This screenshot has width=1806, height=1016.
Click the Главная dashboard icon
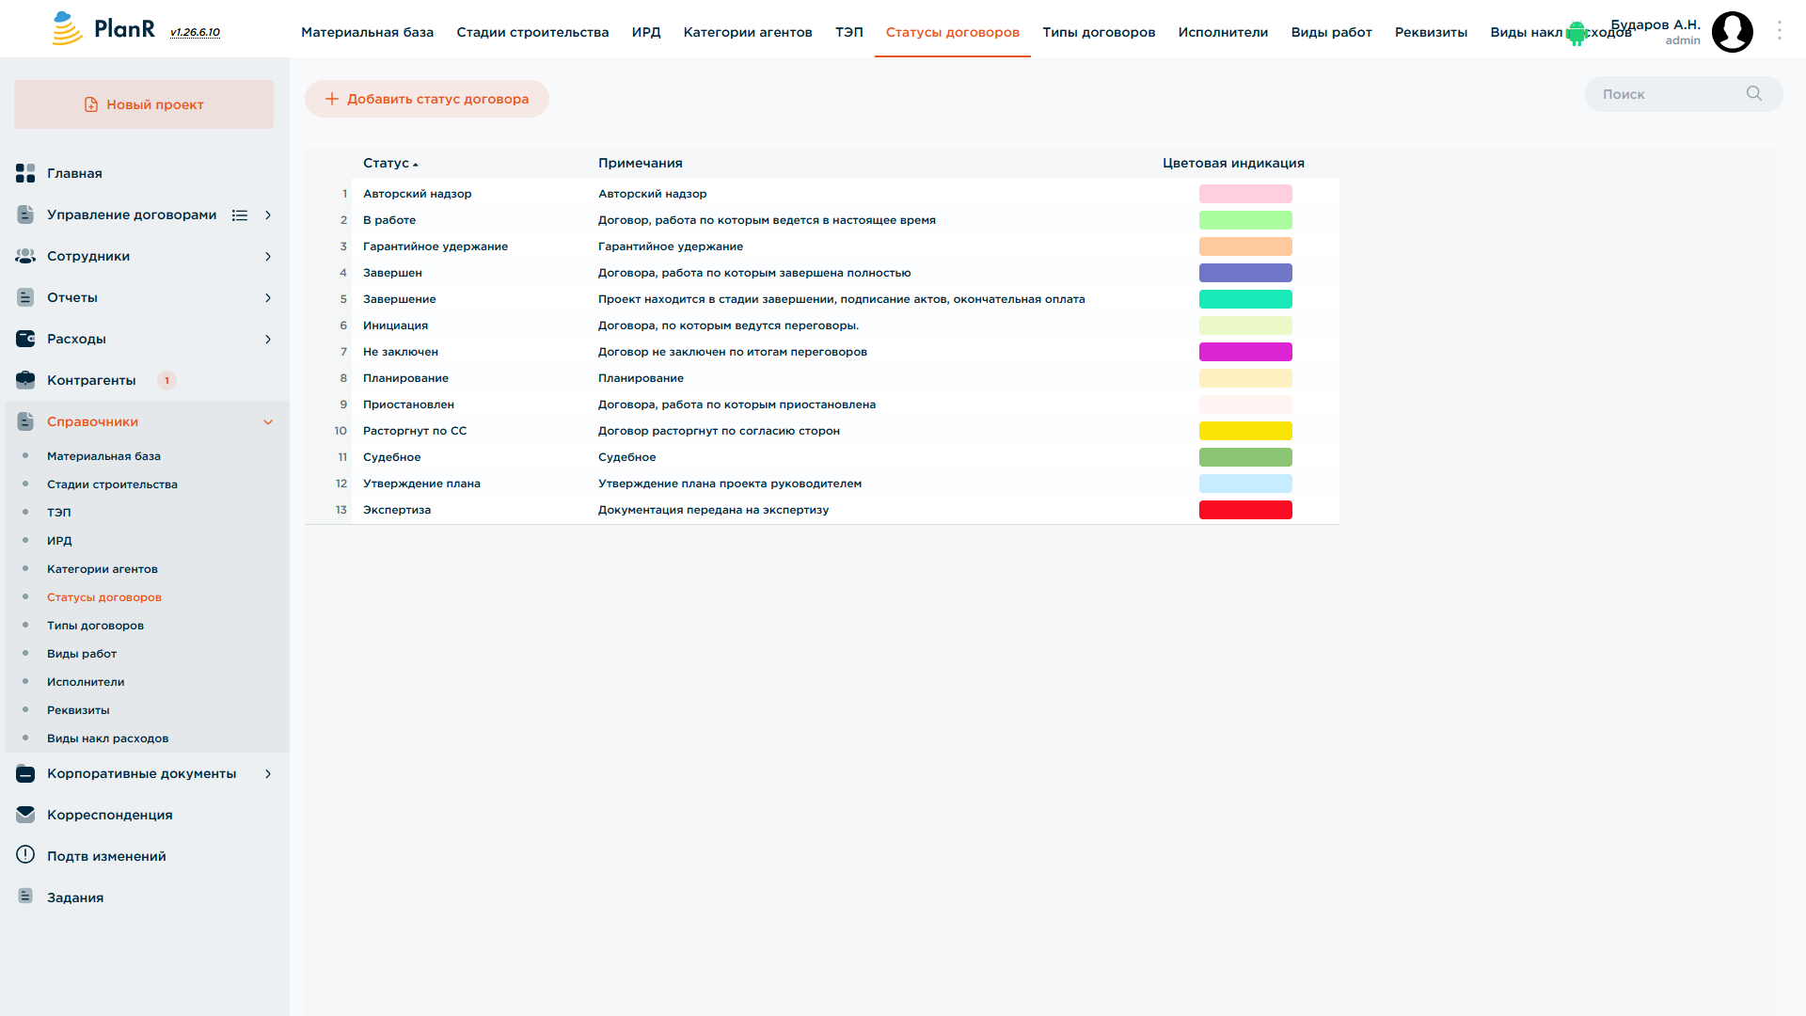pyautogui.click(x=25, y=173)
